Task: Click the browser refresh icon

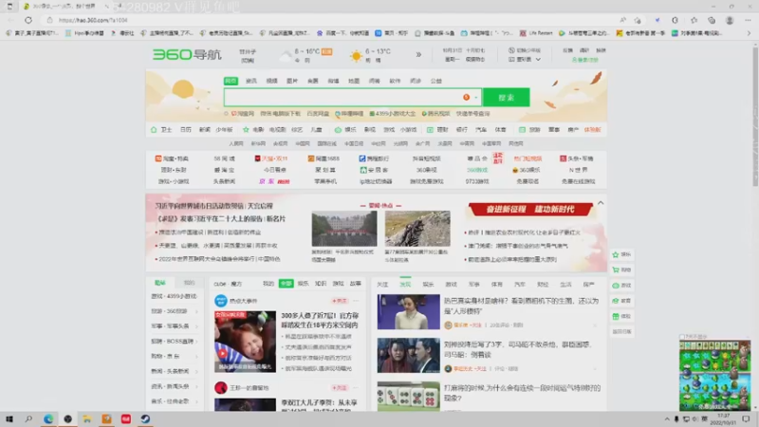Action: click(28, 20)
